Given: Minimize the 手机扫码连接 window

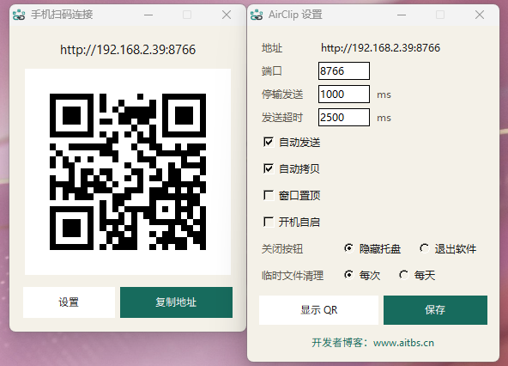Looking at the screenshot, I should coord(148,15).
